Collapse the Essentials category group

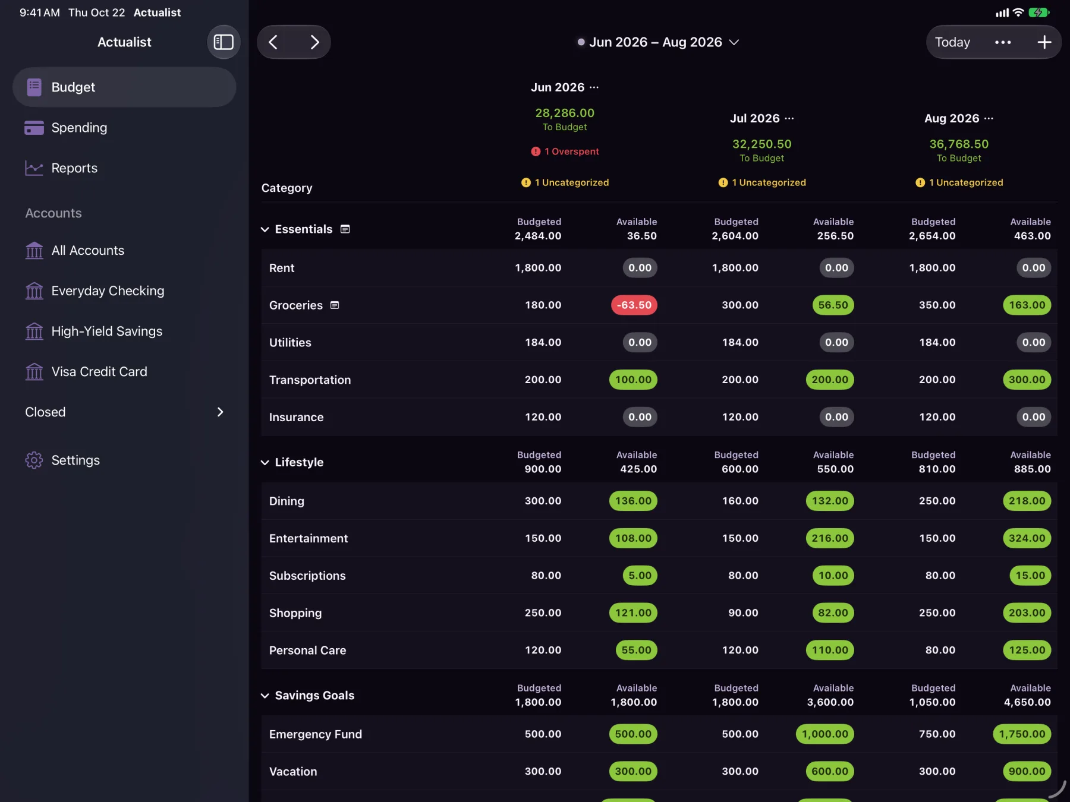click(265, 229)
